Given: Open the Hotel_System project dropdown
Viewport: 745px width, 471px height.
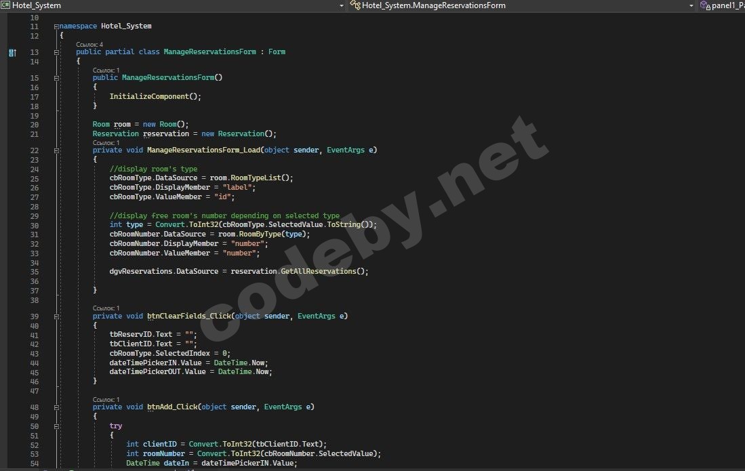Looking at the screenshot, I should (x=341, y=5).
